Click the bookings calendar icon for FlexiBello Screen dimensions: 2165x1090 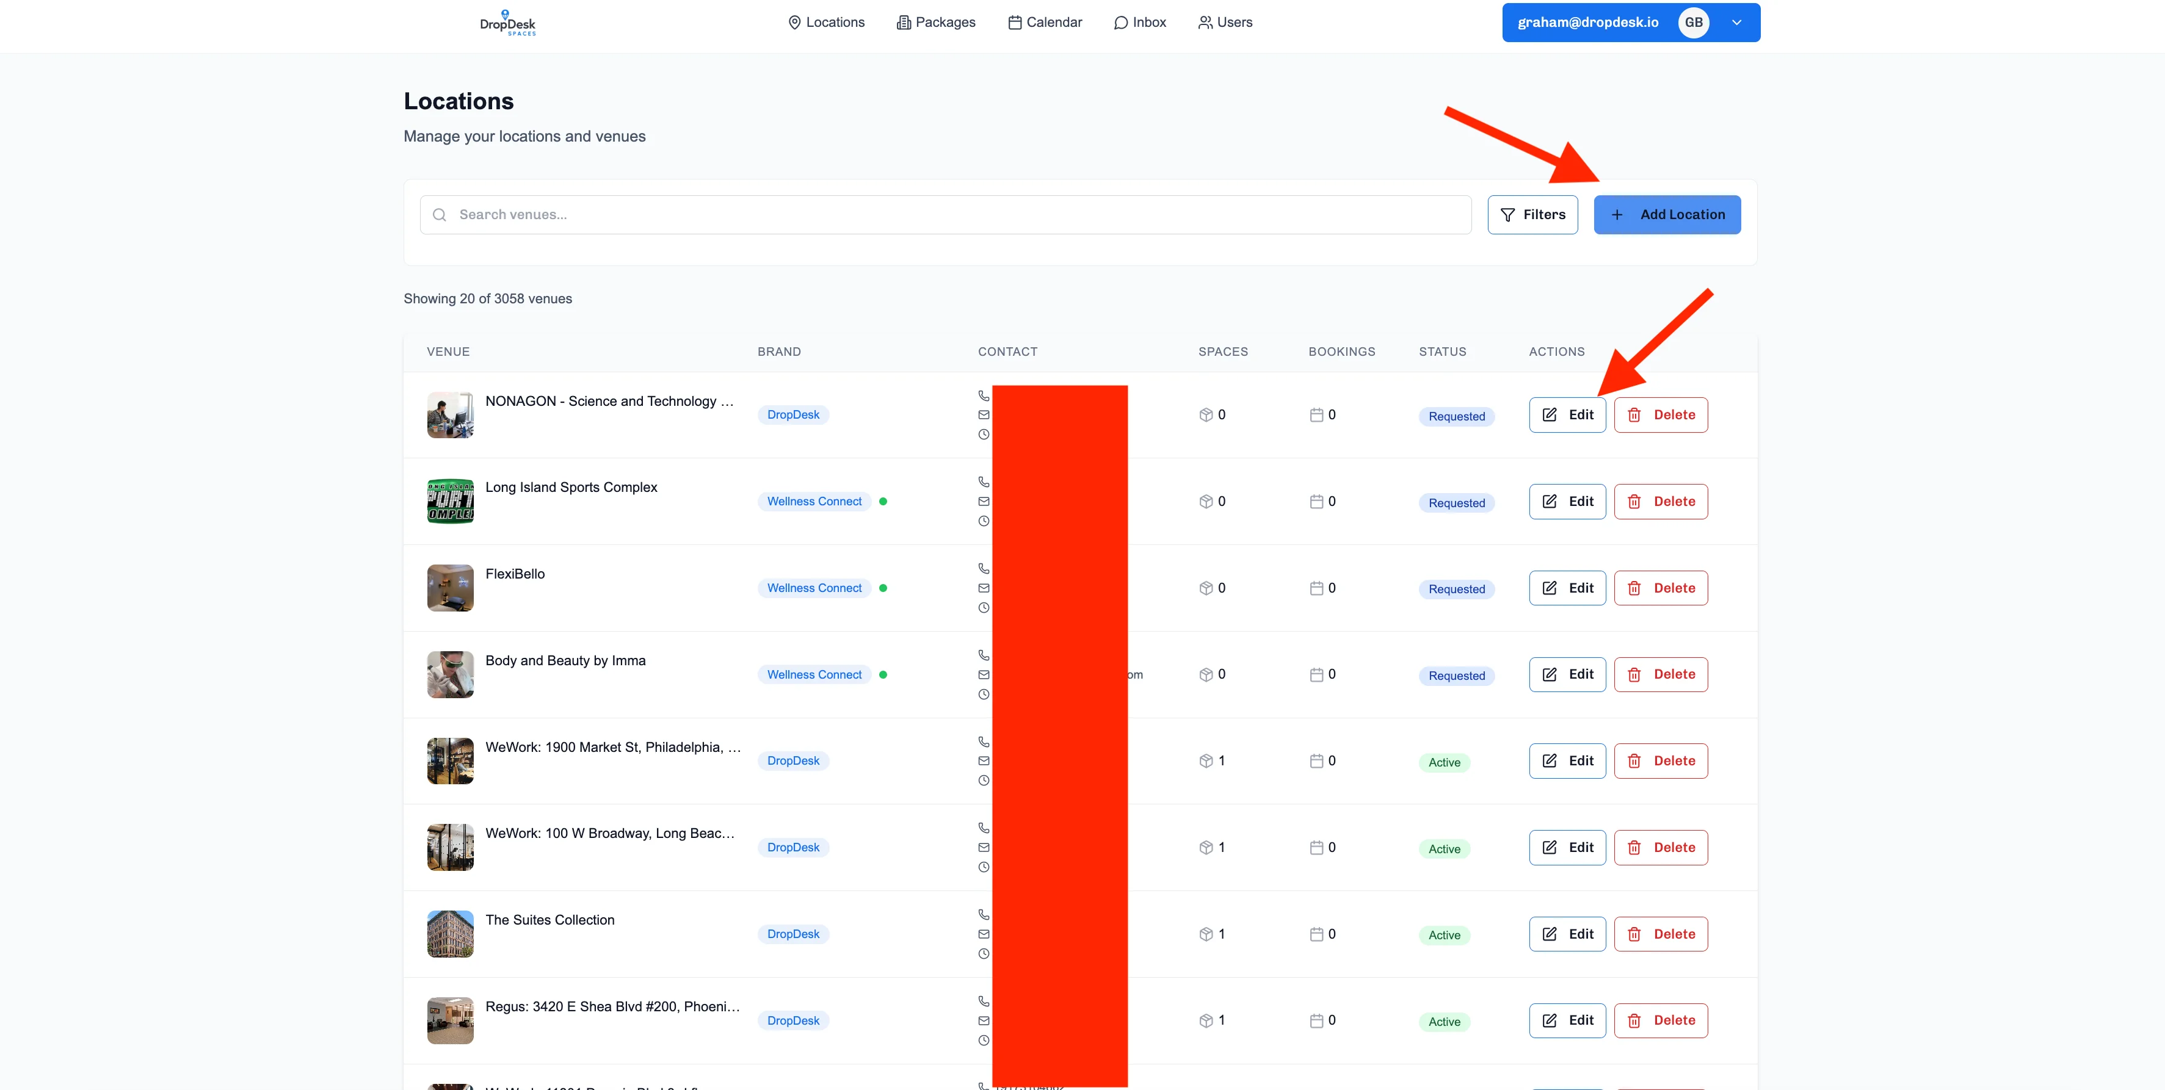pos(1316,588)
